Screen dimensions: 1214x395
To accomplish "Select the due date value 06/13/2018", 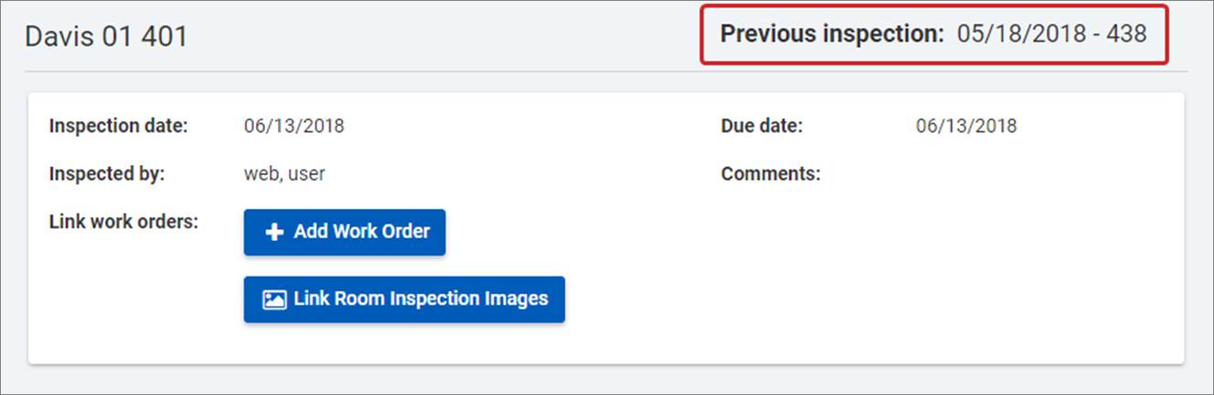I will 965,126.
